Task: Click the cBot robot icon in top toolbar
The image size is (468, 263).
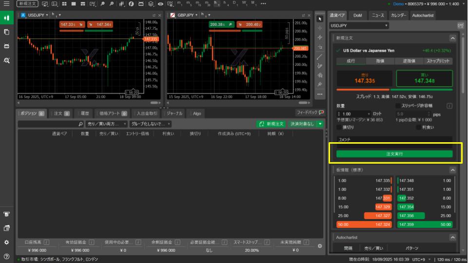Action: pos(141,4)
